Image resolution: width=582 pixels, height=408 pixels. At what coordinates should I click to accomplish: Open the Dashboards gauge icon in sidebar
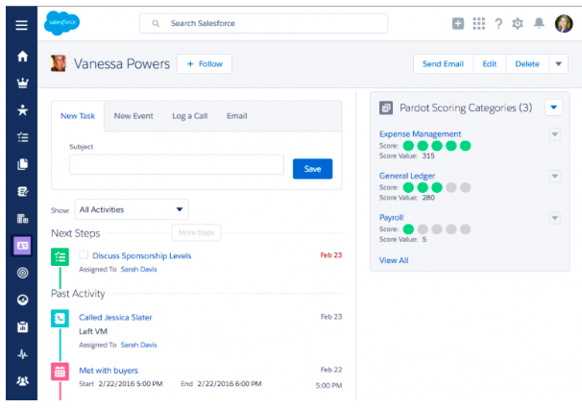coord(22,300)
